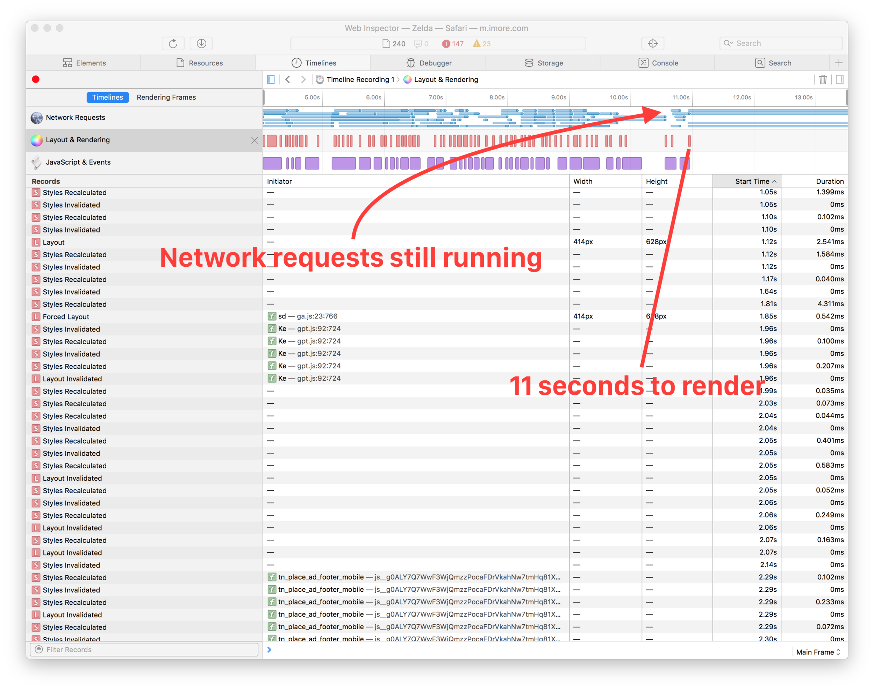Click the download web archive icon

pyautogui.click(x=201, y=43)
